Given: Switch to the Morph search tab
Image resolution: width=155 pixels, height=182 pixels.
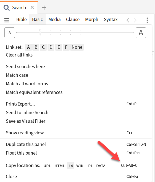Looking at the screenshot, I should [x=92, y=19].
